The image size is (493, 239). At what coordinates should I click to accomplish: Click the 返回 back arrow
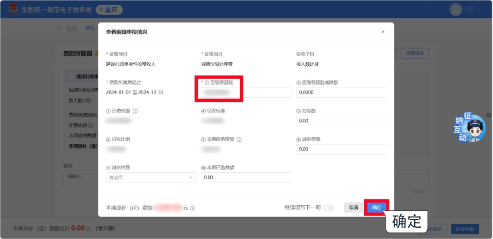pyautogui.click(x=60, y=28)
